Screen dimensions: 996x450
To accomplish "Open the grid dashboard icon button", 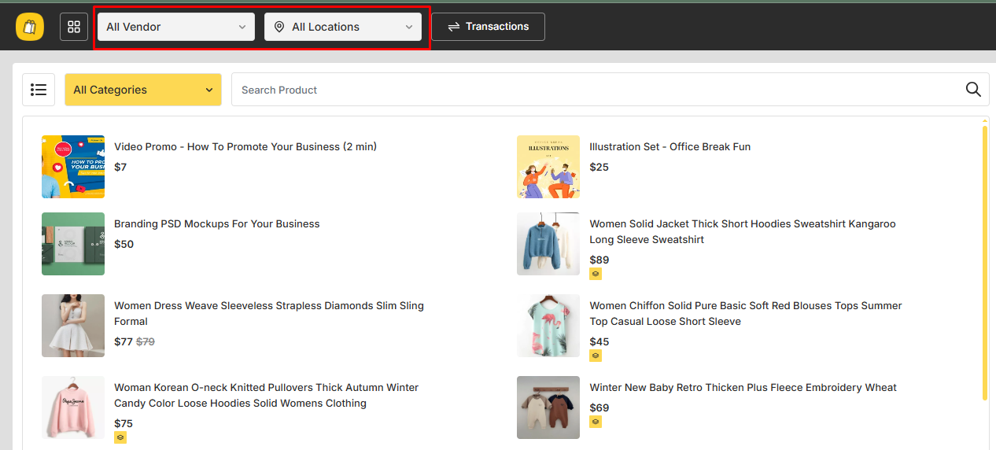I will pos(74,27).
